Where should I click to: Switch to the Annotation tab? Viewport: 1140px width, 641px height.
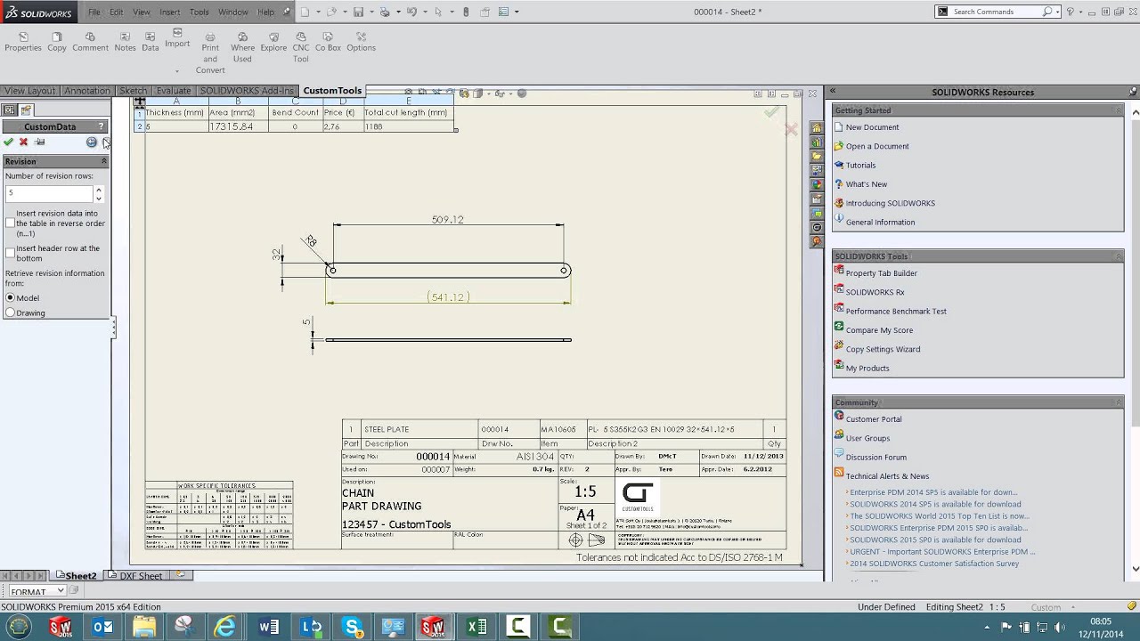(x=87, y=91)
